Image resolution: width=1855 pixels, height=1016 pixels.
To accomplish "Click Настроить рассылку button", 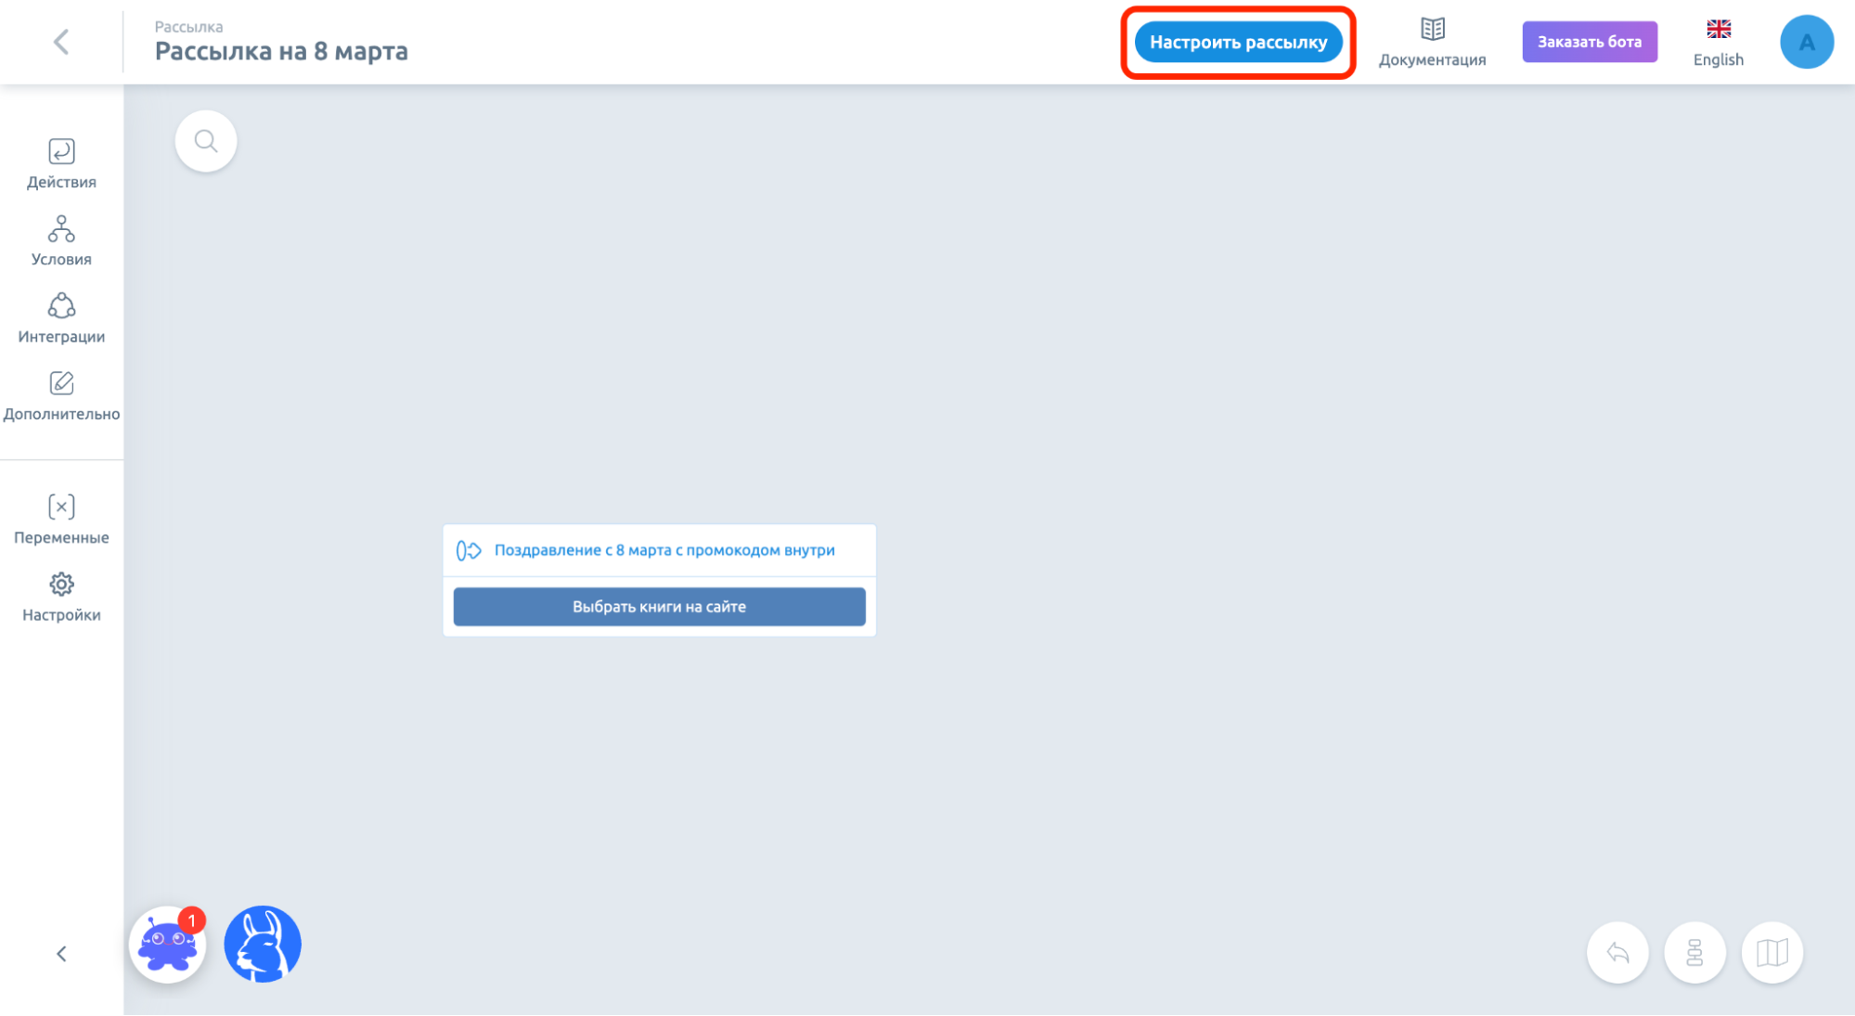I will pos(1240,42).
